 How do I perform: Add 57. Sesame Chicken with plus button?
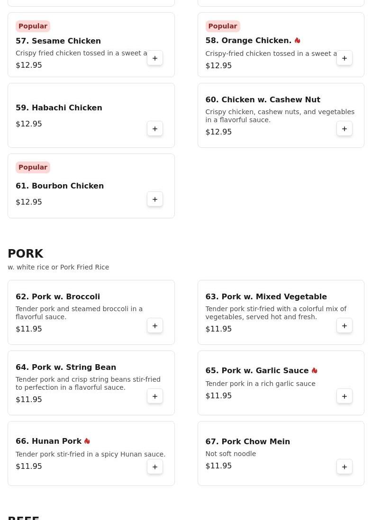pyautogui.click(x=154, y=58)
